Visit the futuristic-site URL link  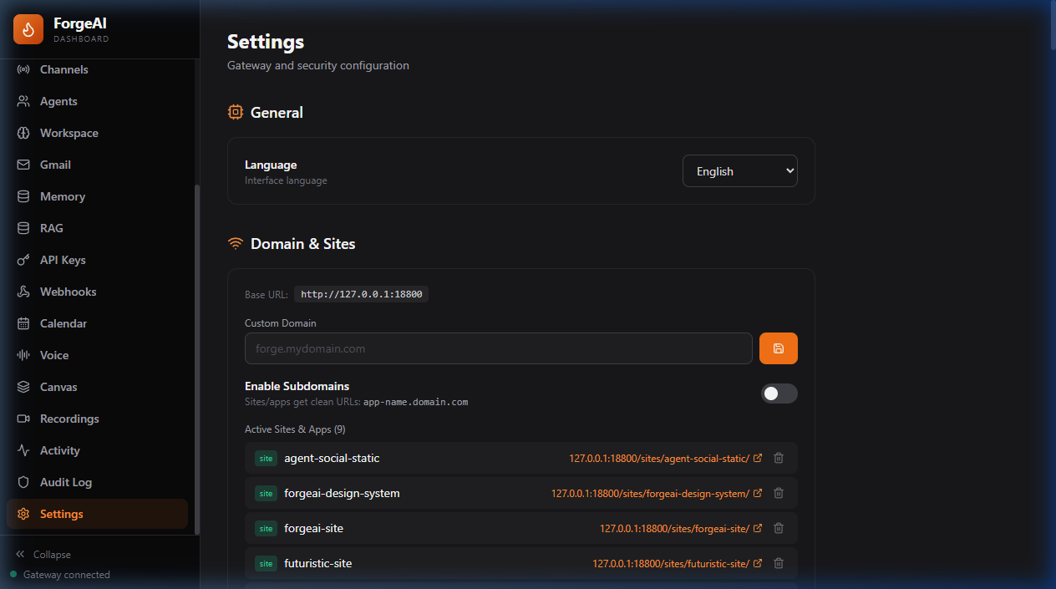click(671, 563)
